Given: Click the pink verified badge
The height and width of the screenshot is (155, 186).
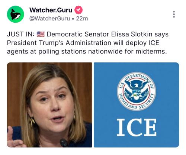Looking at the screenshot, I should point(78,10).
